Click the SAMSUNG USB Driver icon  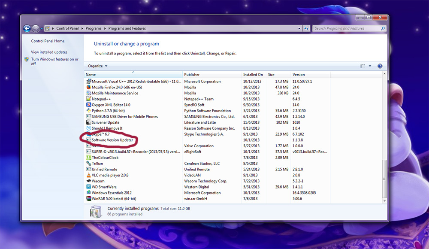(89, 116)
